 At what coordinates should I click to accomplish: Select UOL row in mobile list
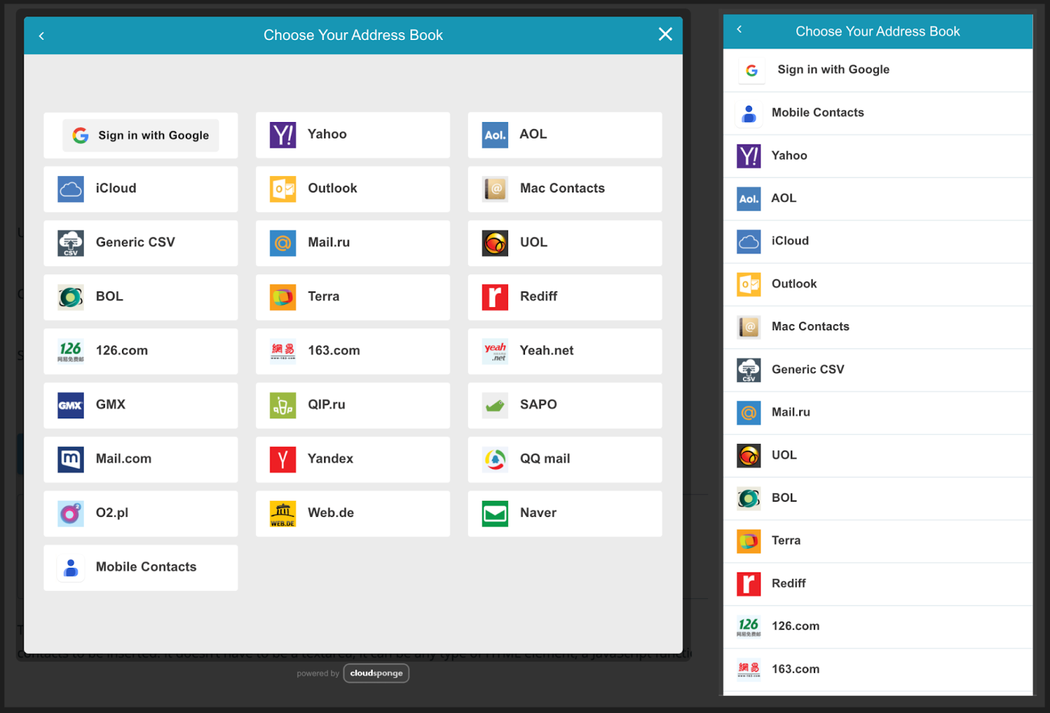point(877,455)
